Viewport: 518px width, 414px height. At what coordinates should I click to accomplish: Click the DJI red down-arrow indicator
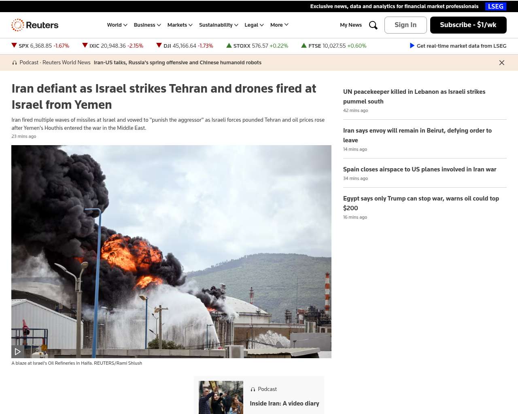159,46
